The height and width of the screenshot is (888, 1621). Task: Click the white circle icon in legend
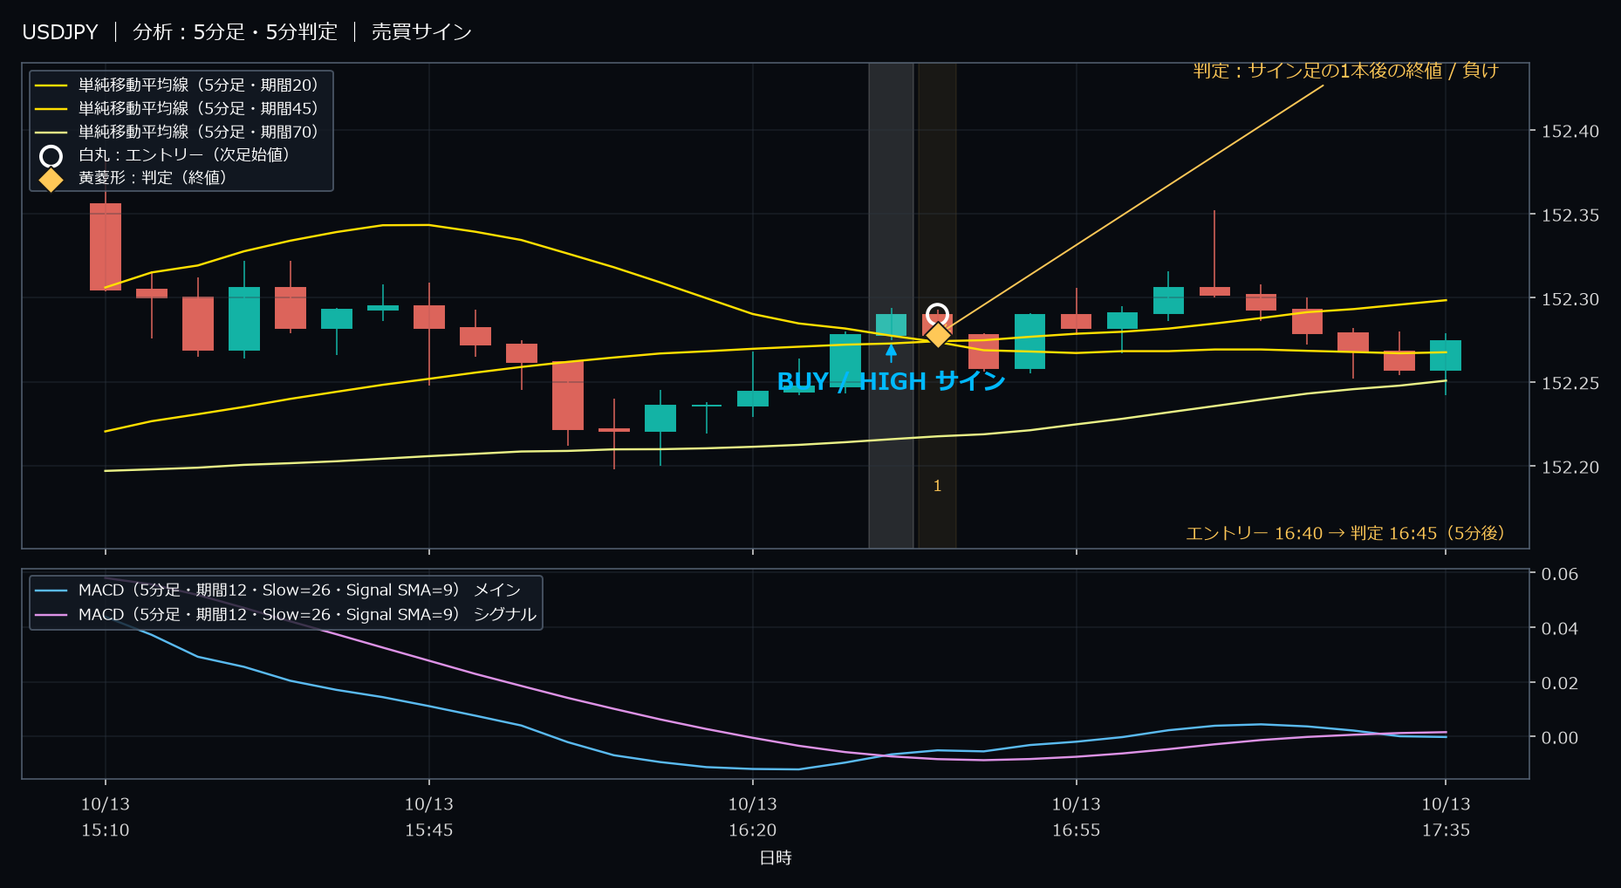coord(51,156)
